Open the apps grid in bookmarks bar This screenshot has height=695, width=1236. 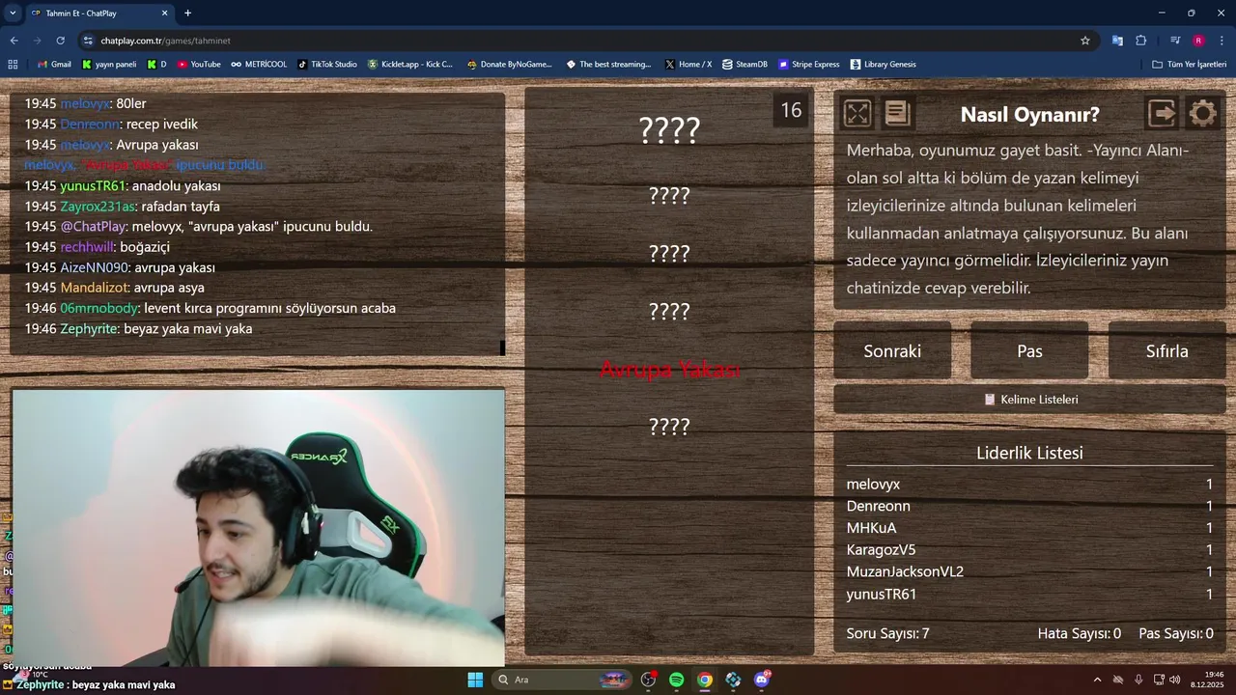point(13,65)
